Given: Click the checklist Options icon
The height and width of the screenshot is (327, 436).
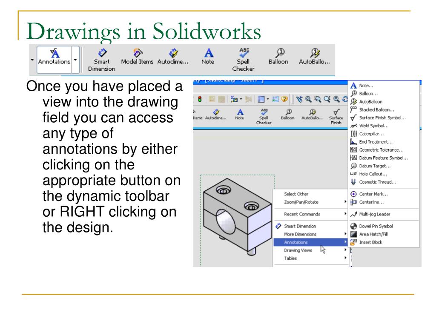Looking at the screenshot, I should 275,99.
